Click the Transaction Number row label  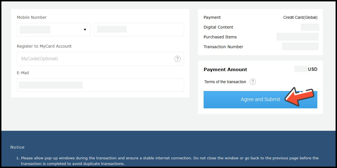(223, 47)
